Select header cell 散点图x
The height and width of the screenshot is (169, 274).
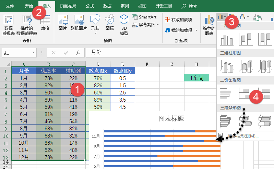point(98,70)
